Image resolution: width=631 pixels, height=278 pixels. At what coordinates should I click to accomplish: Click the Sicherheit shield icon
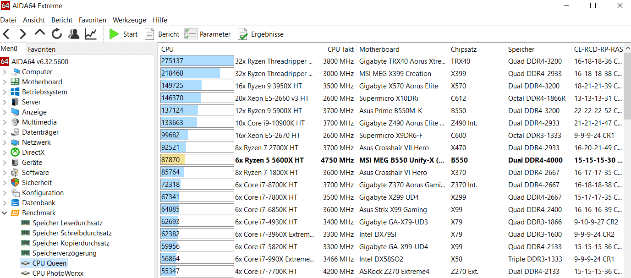tap(16, 183)
